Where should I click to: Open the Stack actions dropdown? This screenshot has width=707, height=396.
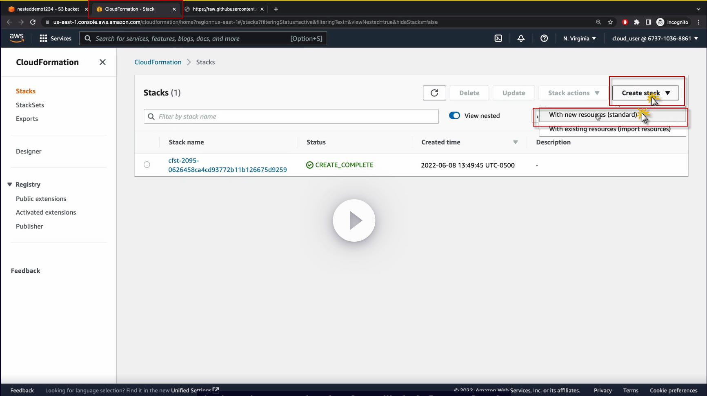click(574, 93)
